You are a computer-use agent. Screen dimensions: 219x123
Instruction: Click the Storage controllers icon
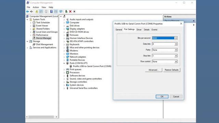point(67,82)
